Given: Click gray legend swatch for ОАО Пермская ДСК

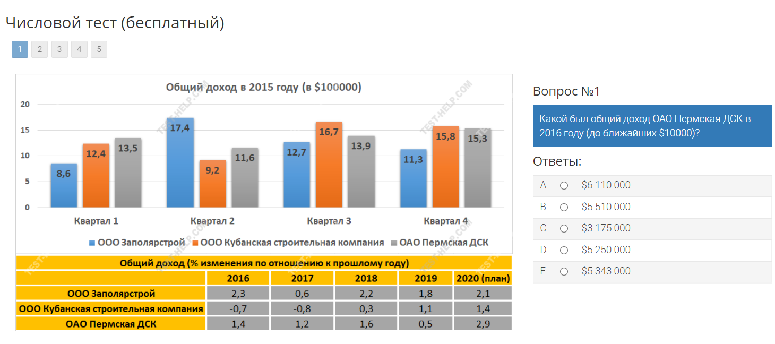Looking at the screenshot, I should coord(394,243).
